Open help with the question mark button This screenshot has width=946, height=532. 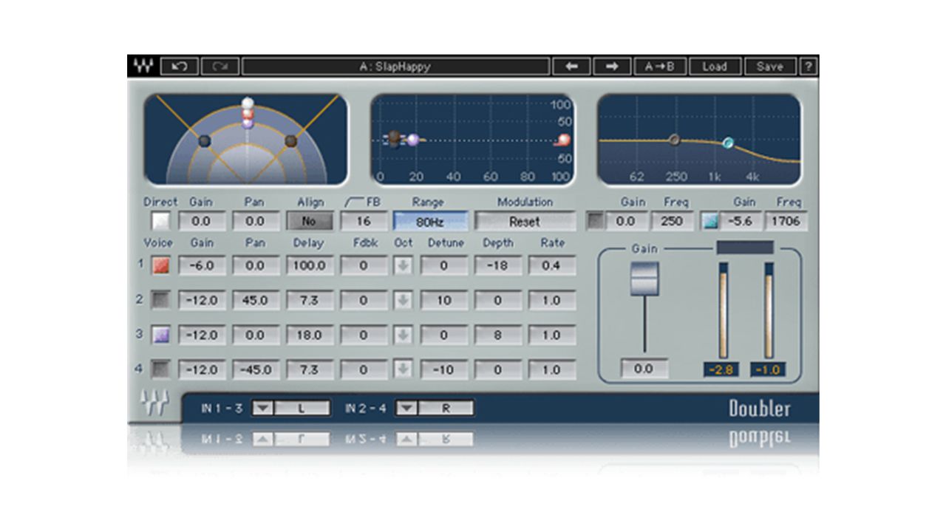tap(809, 66)
